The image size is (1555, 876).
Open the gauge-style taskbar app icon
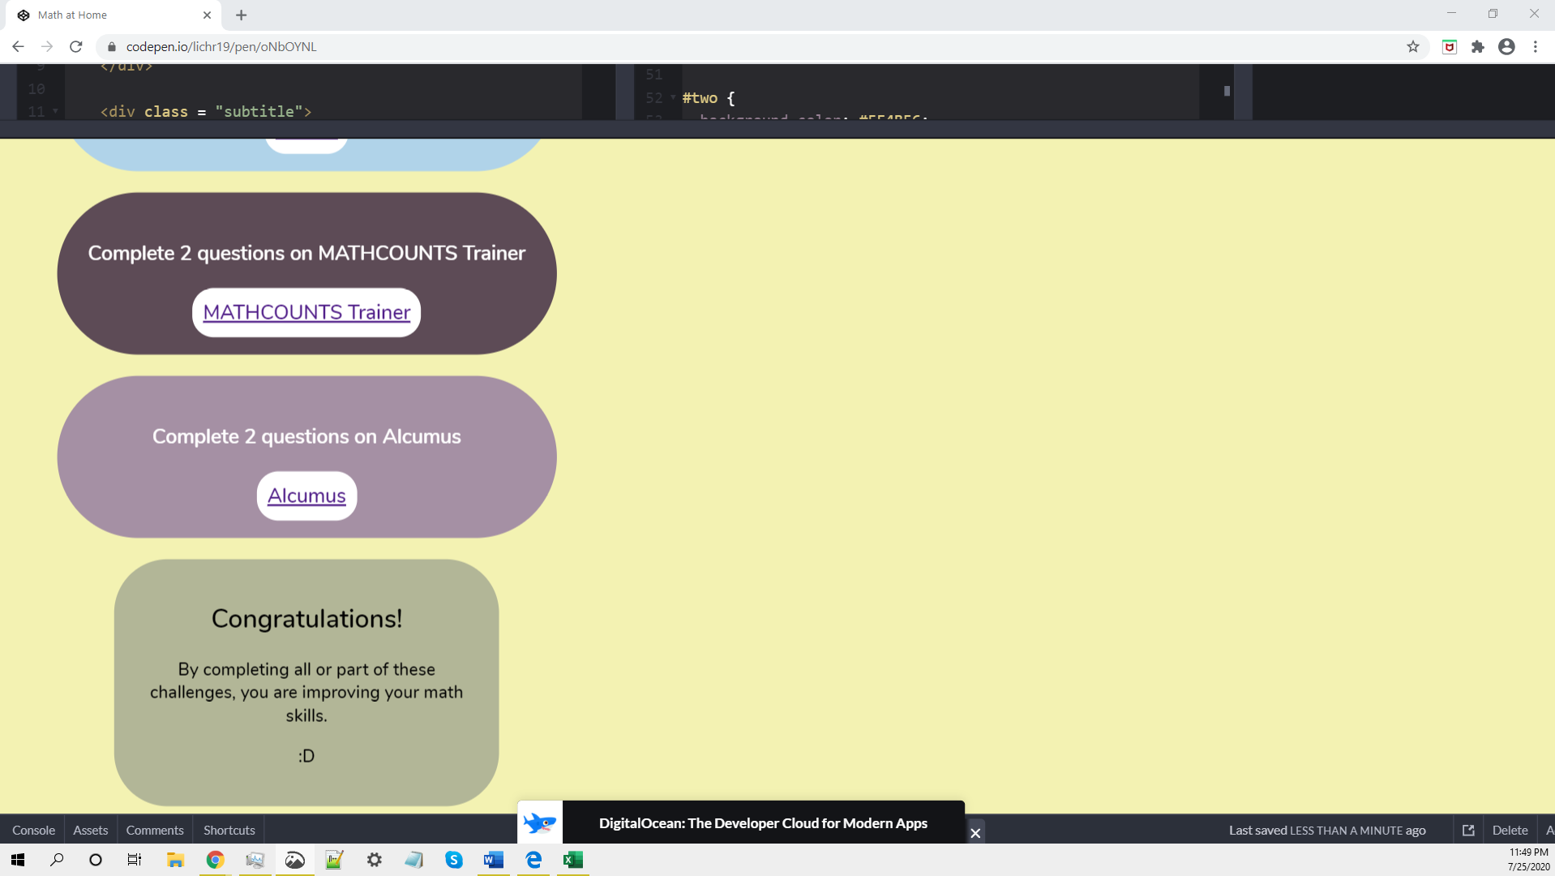(294, 860)
